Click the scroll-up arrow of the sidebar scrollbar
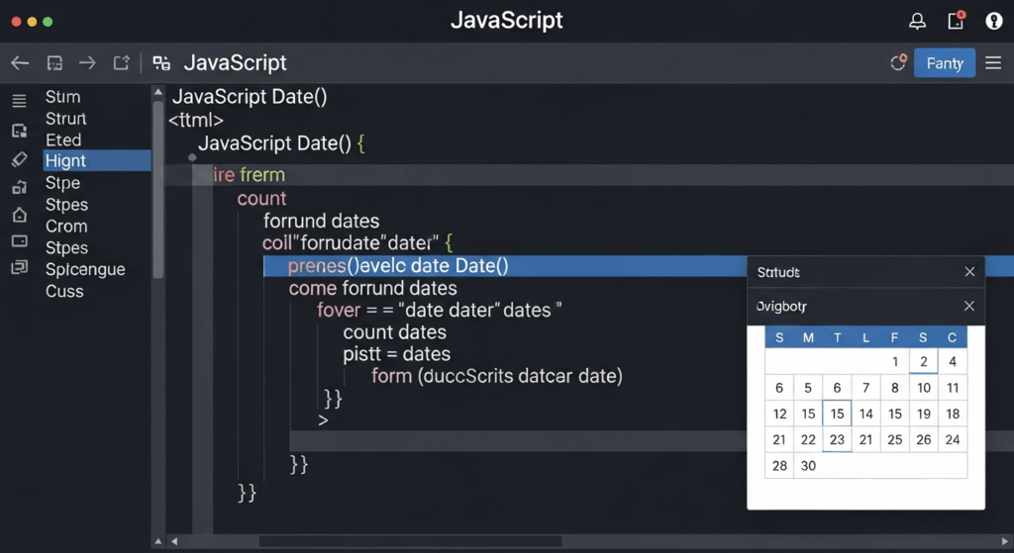Viewport: 1014px width, 553px height. [157, 92]
